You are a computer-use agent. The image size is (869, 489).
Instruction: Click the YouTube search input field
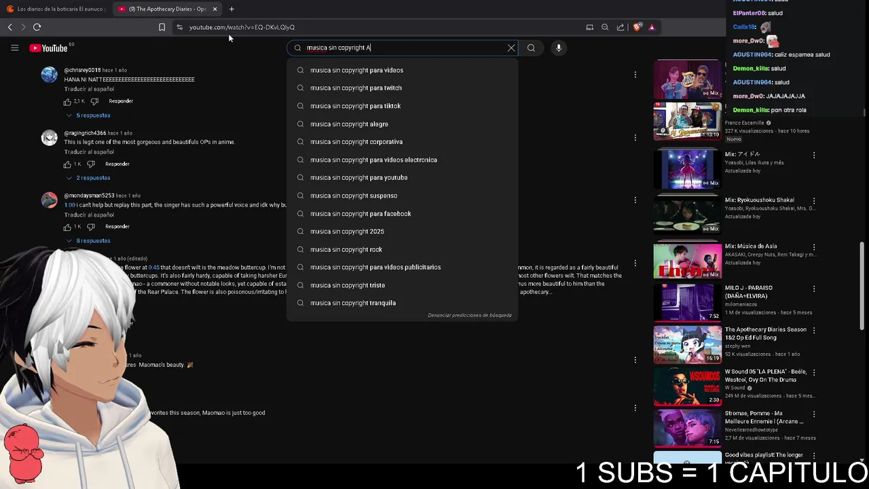[404, 48]
